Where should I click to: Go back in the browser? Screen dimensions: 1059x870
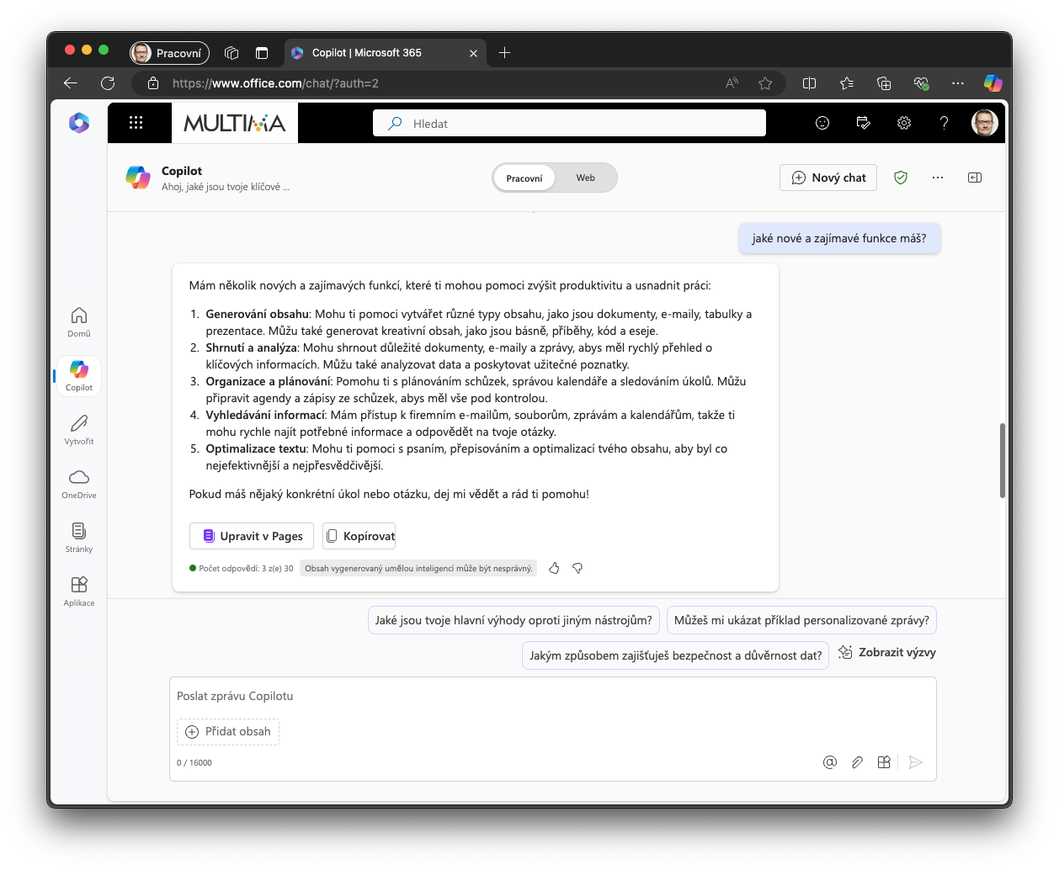coord(71,83)
